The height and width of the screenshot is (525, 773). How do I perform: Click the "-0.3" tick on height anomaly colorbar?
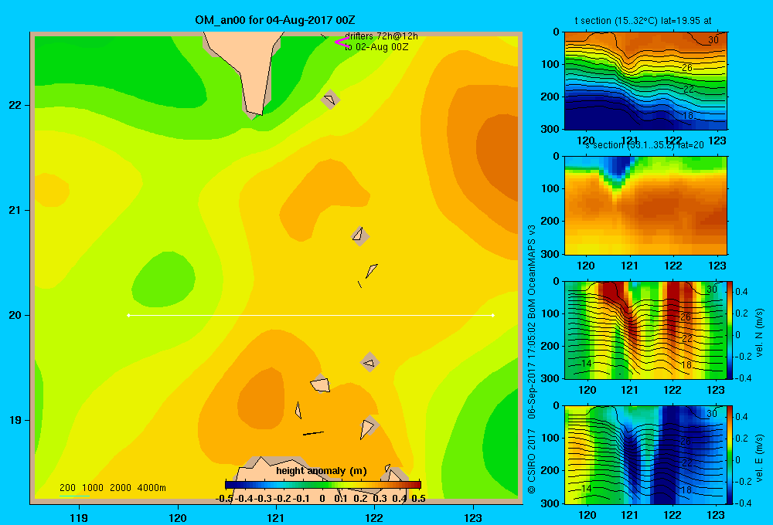[x=264, y=499]
